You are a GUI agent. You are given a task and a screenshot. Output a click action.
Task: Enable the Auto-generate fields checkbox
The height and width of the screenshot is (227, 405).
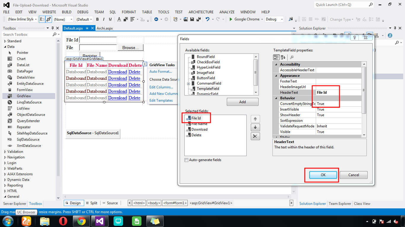pyautogui.click(x=186, y=160)
